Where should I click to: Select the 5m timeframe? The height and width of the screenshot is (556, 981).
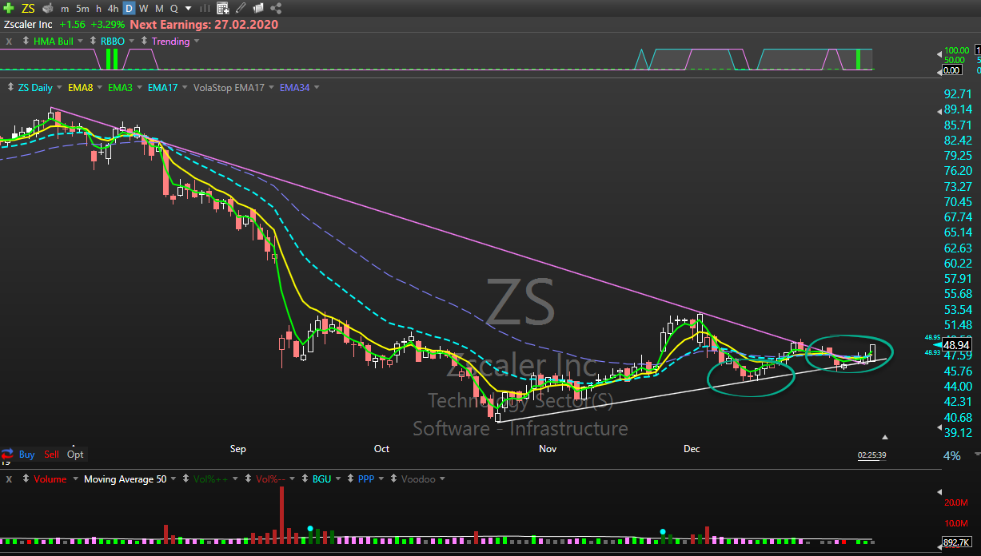click(82, 8)
